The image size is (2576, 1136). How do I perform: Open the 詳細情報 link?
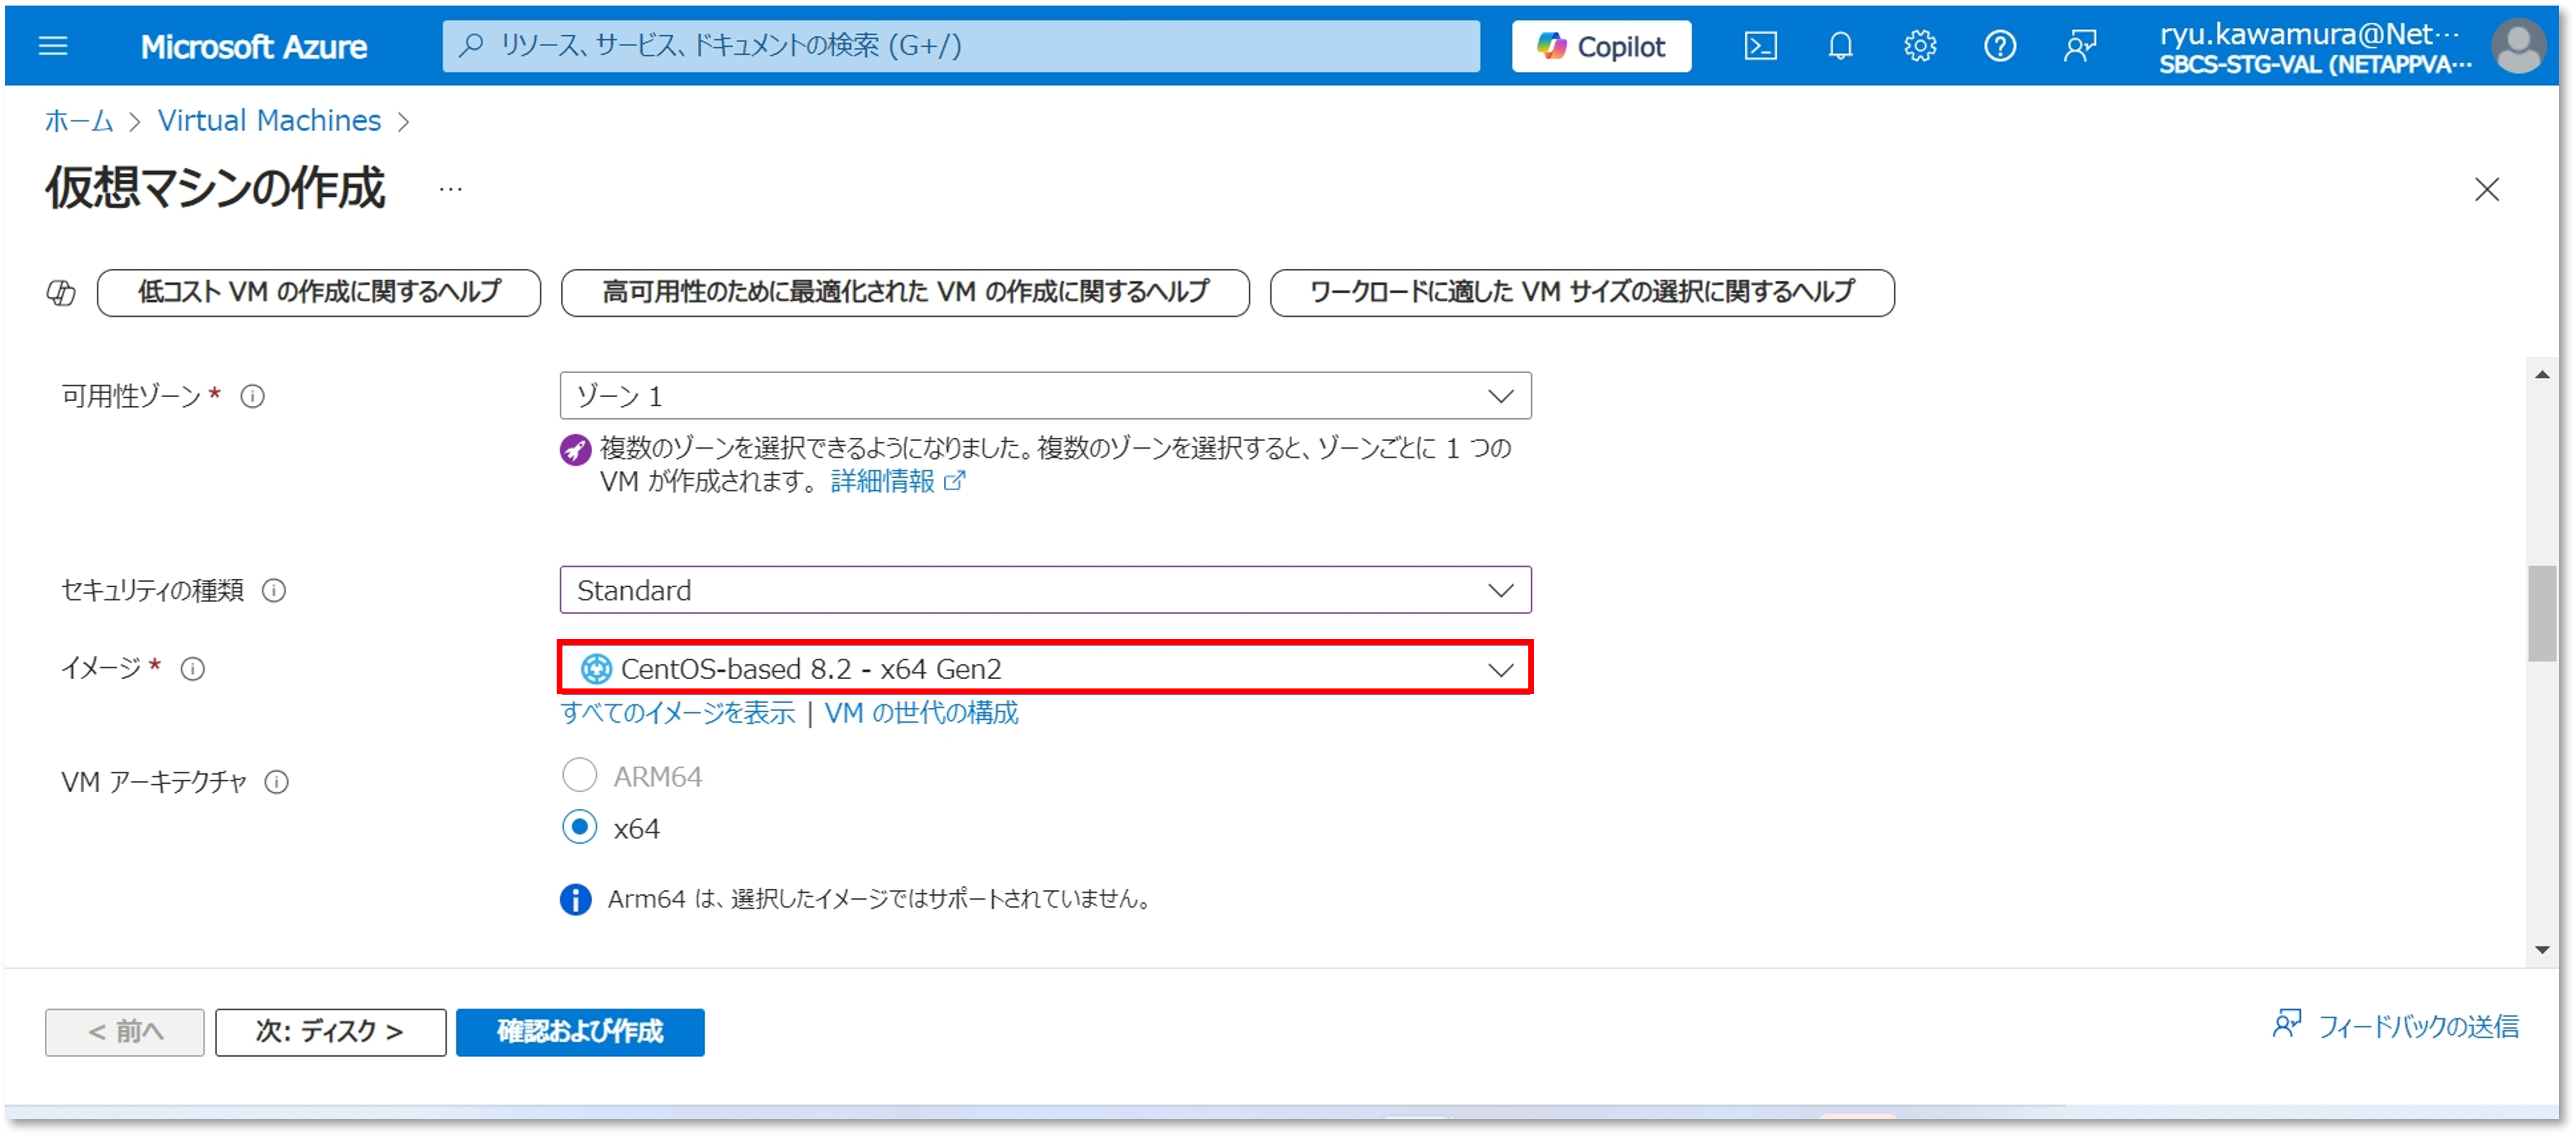pos(897,482)
